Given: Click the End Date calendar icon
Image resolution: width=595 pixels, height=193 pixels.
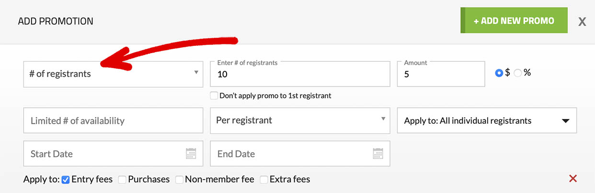Looking at the screenshot, I should (x=378, y=154).
